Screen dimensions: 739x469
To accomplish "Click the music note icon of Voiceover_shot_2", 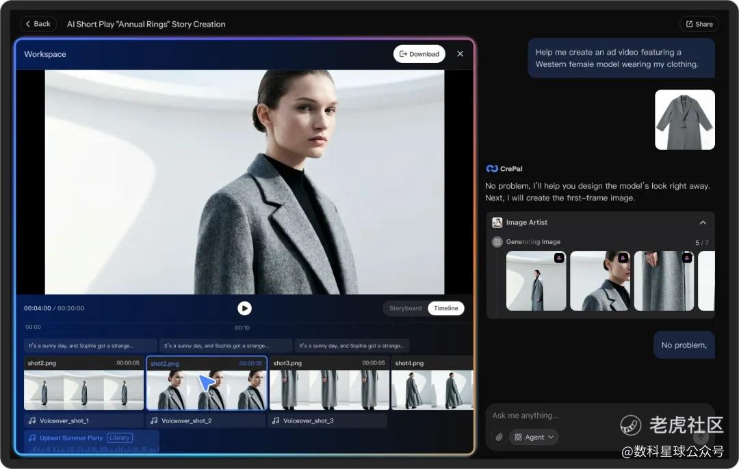I will click(154, 420).
